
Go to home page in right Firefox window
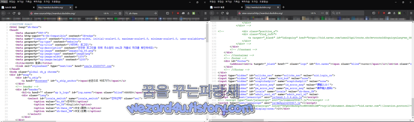(x=227, y=13)
